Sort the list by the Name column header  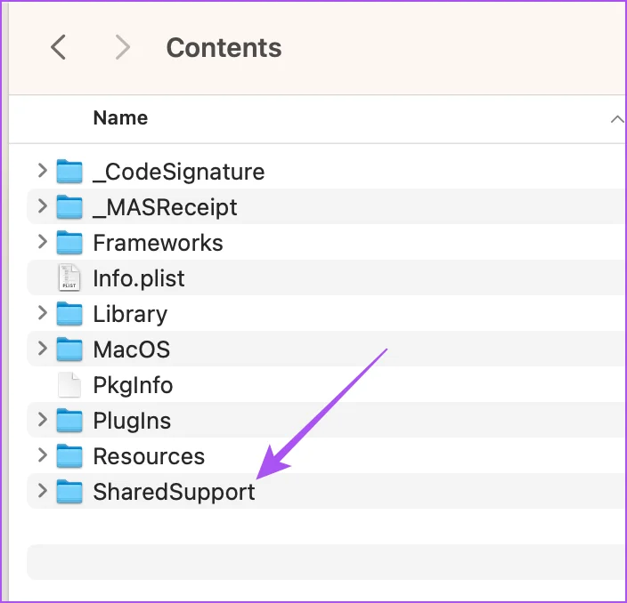click(x=120, y=117)
